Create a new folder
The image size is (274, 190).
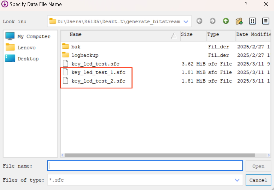(239, 21)
